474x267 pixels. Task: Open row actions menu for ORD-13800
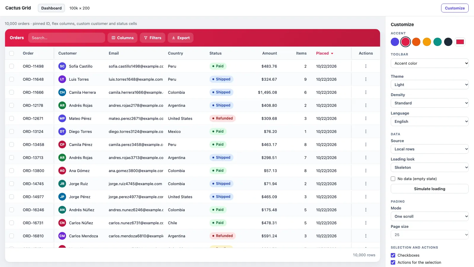pos(366,171)
